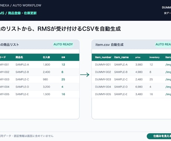Click green stock value '12' in 商品リスト table
The image size is (171, 141).
point(63,65)
